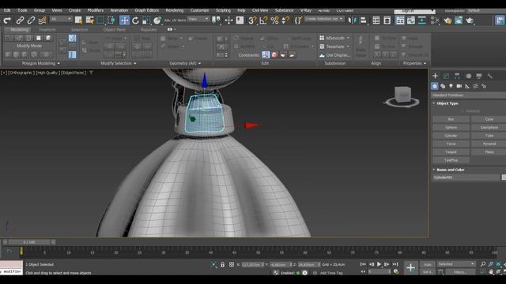The width and height of the screenshot is (506, 284).
Task: Switch to Freeform ribbon tab
Action: click(47, 30)
